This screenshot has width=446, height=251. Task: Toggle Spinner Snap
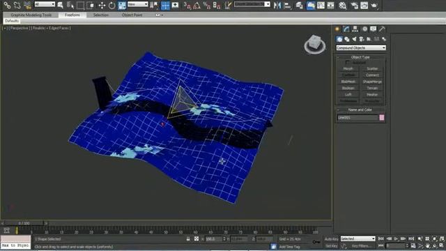pyautogui.click(x=217, y=5)
